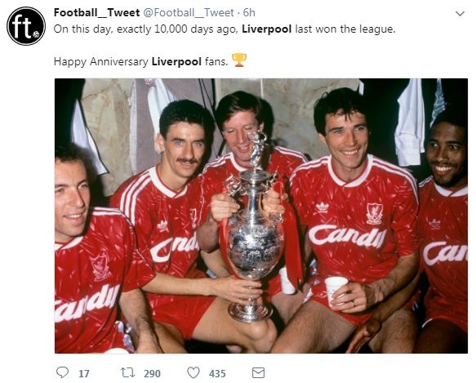Viewport: 476px width, 383px height.
Task: Click the 'last won the league' text
Action: [x=345, y=29]
